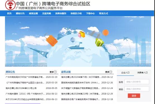Screen dimensions: 155x104
Task: Open policy 国家税务总局广东省税务局关于跨境电子…
Action: 81,99
